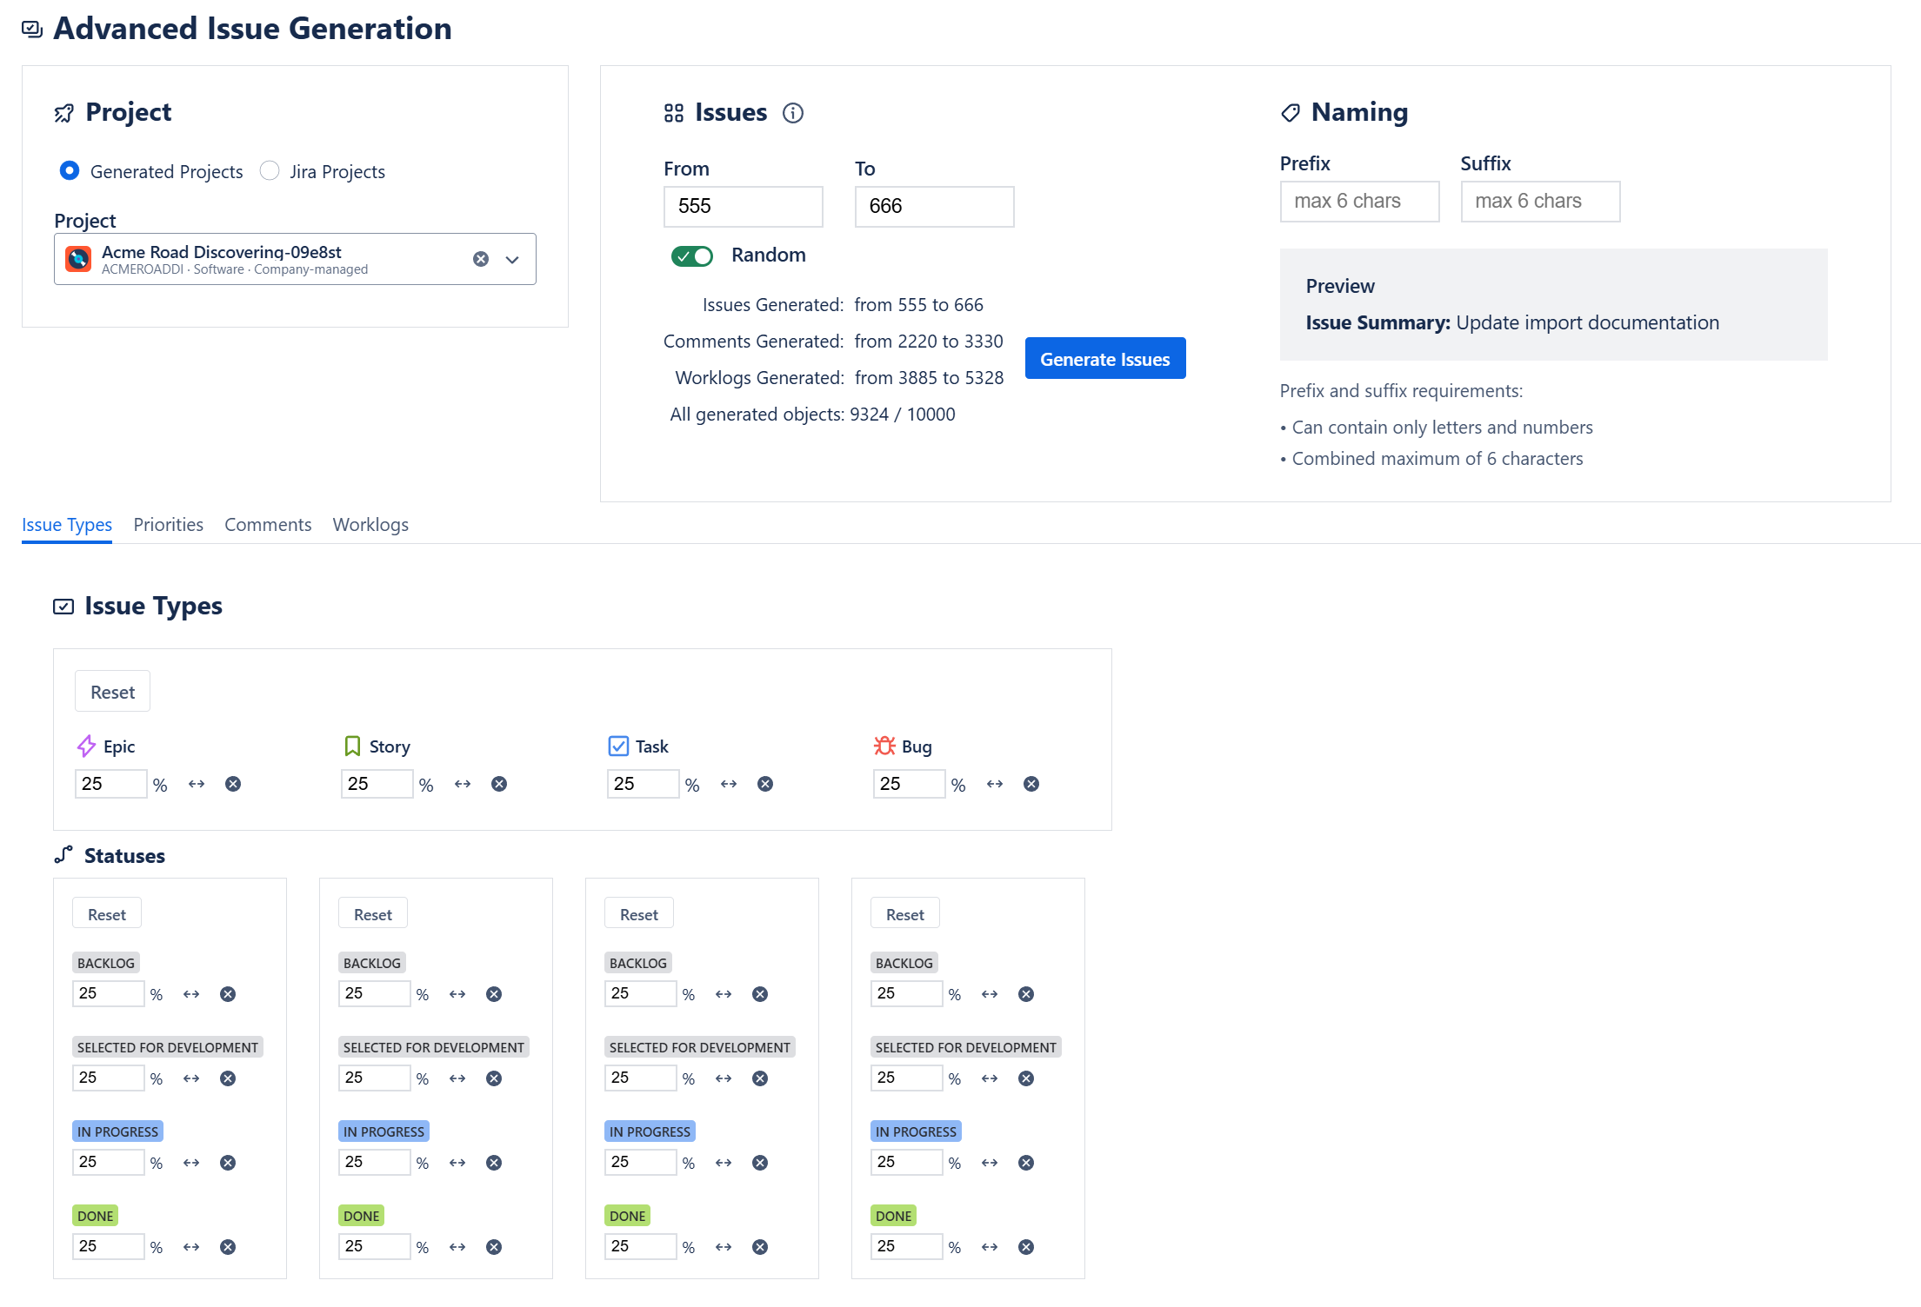Click the Bug issue type icon
This screenshot has height=1307, width=1921.
(884, 746)
